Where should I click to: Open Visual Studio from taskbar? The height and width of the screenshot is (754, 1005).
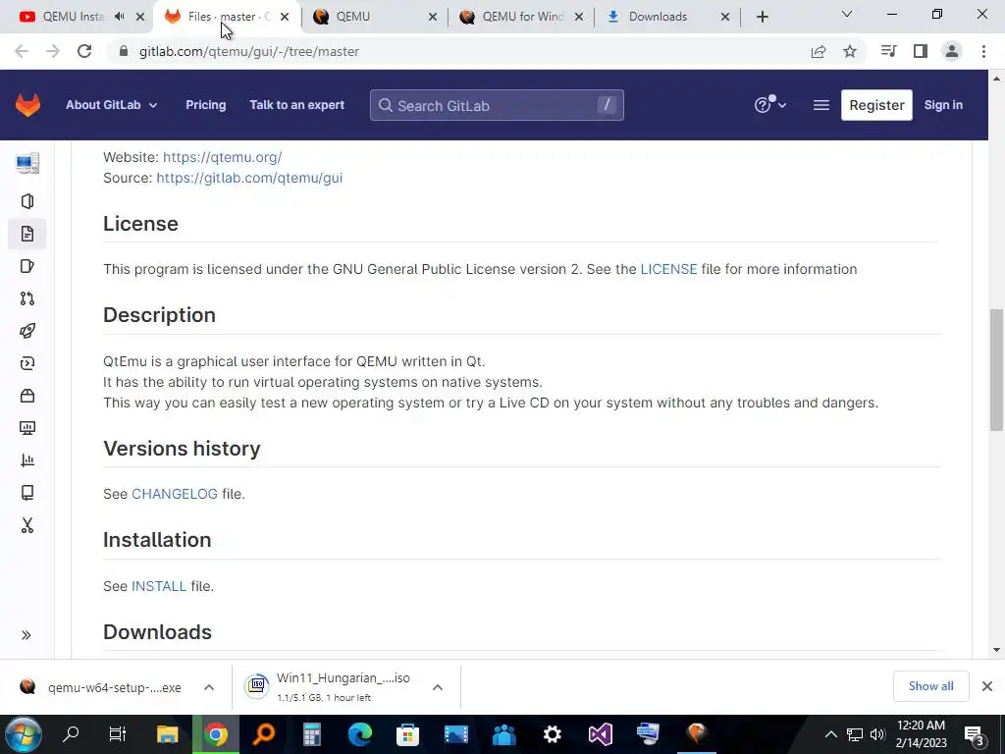(x=601, y=734)
